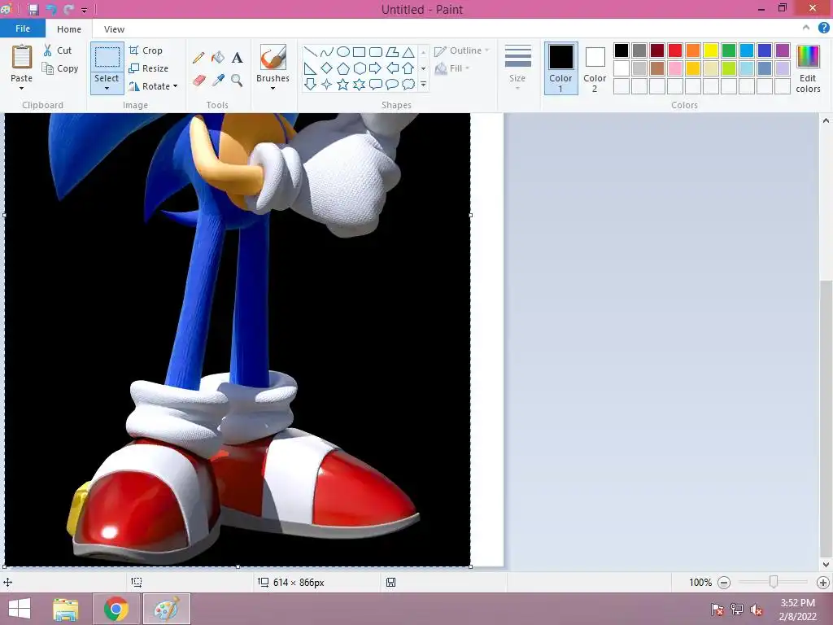Select the Color picker eyedropper tool
Screen dimensions: 833x625
[x=218, y=81]
